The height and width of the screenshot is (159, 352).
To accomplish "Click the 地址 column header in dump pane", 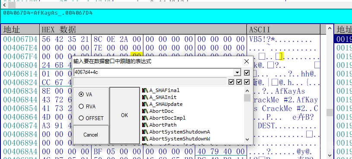I will click(20, 29).
